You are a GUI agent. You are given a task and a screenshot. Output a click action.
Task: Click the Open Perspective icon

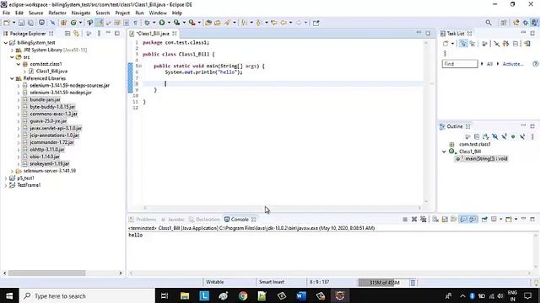504,23
